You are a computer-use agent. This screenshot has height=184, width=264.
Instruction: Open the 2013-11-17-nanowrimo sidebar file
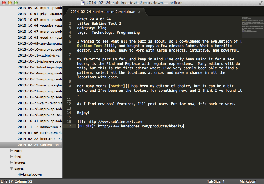click(40, 127)
